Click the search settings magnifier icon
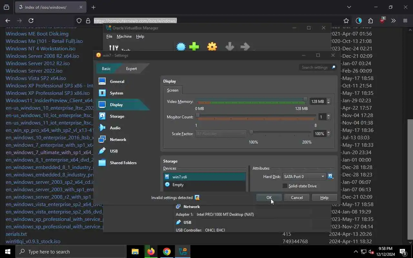413x258 pixels. (x=333, y=67)
